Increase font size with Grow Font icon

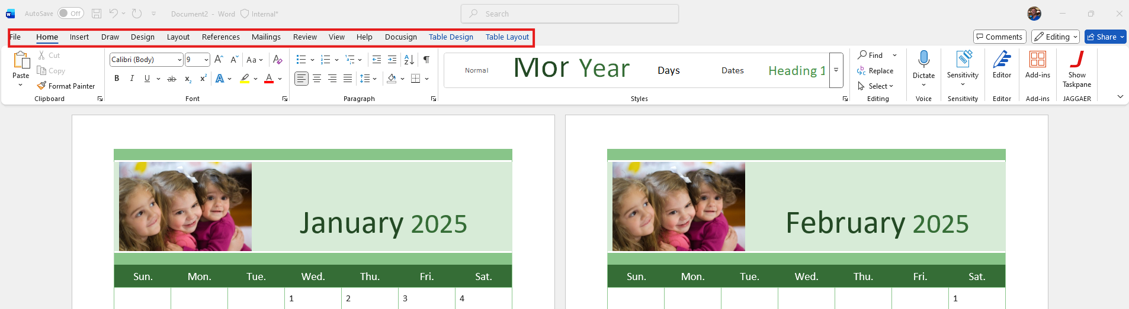tap(219, 59)
